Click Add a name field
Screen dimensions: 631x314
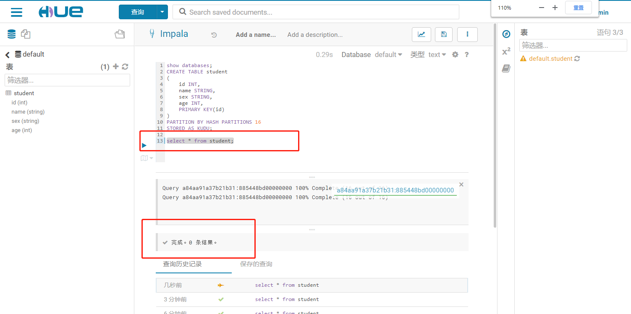pos(256,35)
